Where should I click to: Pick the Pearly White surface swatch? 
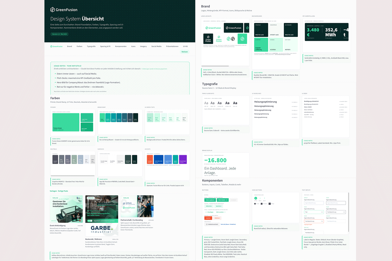(x=120, y=159)
